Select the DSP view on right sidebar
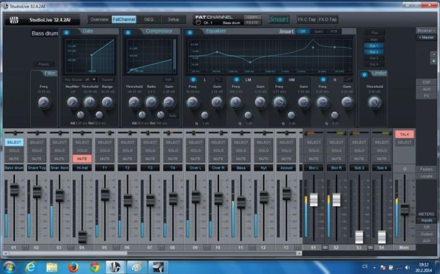The image size is (440, 274). pyautogui.click(x=426, y=82)
